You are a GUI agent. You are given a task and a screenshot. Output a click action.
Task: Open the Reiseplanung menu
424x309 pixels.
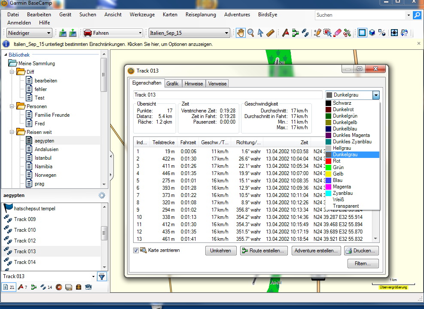tap(201, 15)
